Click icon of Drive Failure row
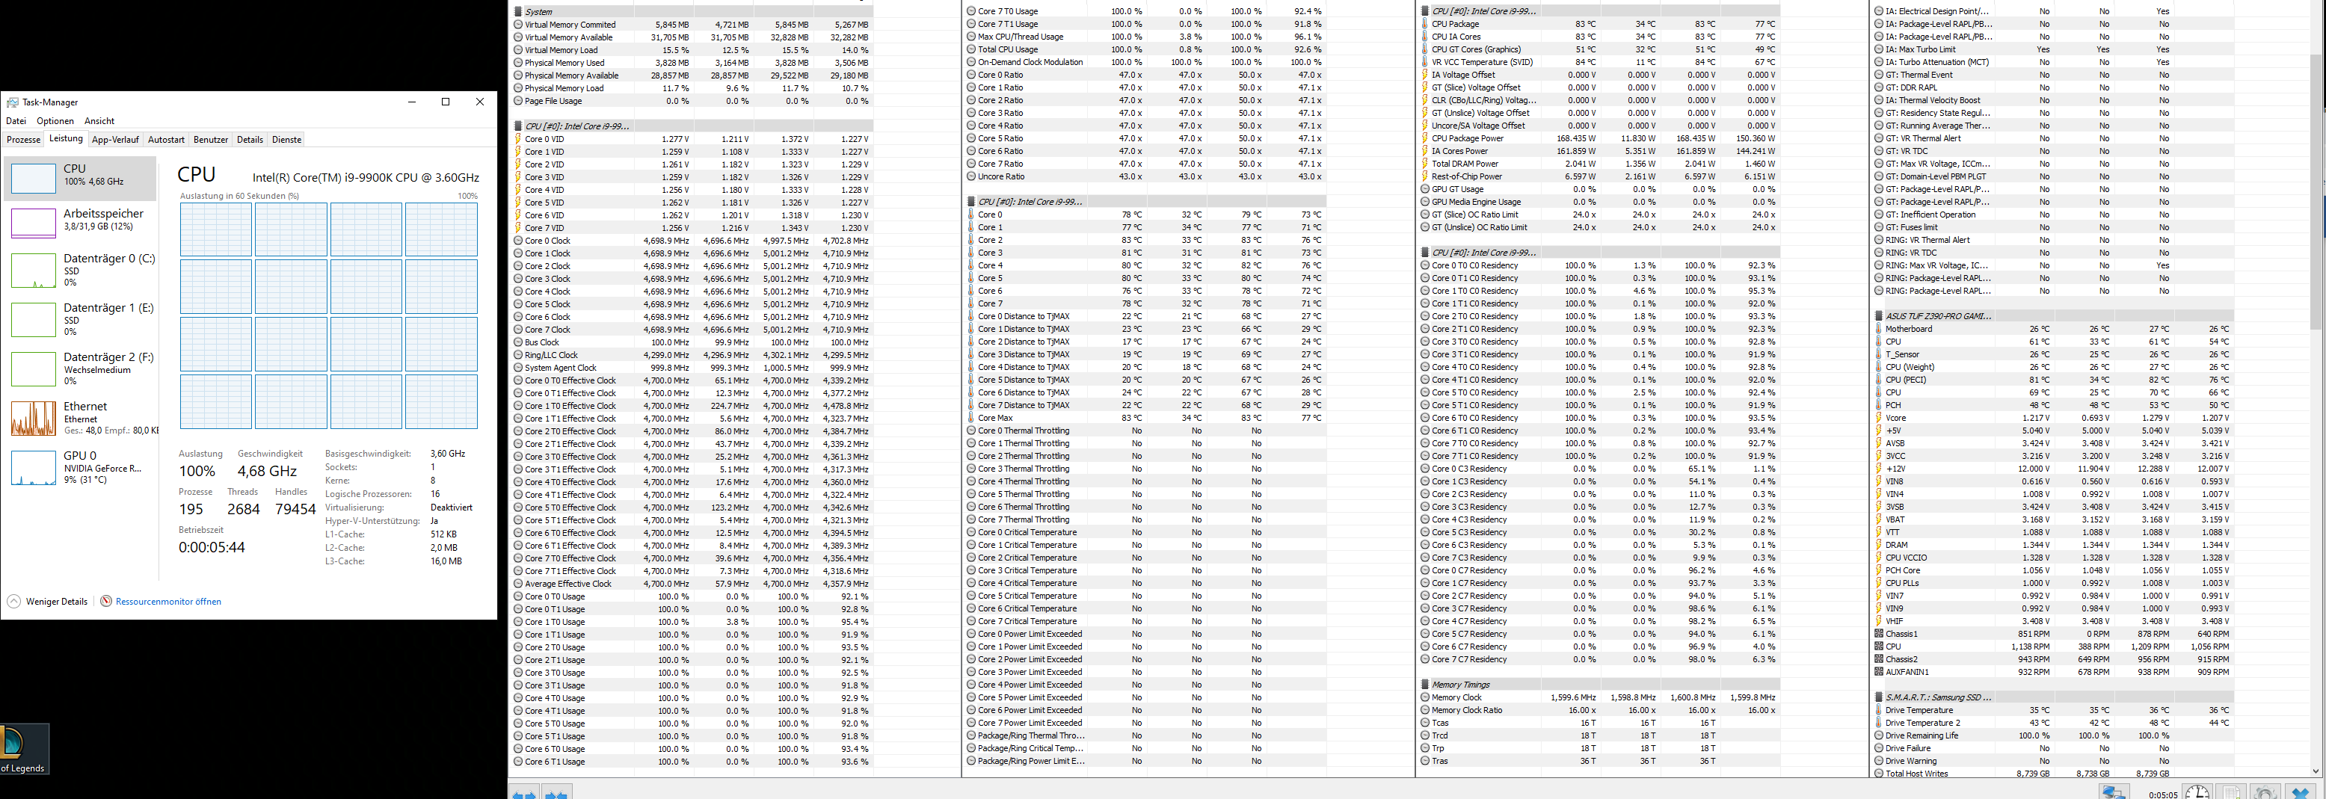This screenshot has width=2326, height=799. point(1879,748)
